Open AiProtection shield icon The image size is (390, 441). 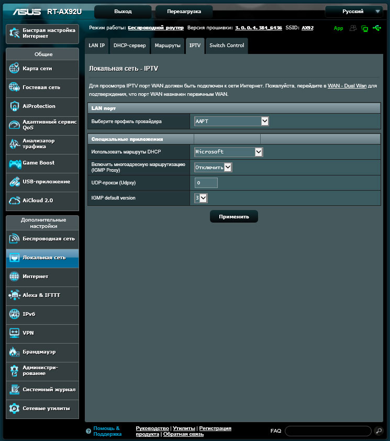coord(14,106)
